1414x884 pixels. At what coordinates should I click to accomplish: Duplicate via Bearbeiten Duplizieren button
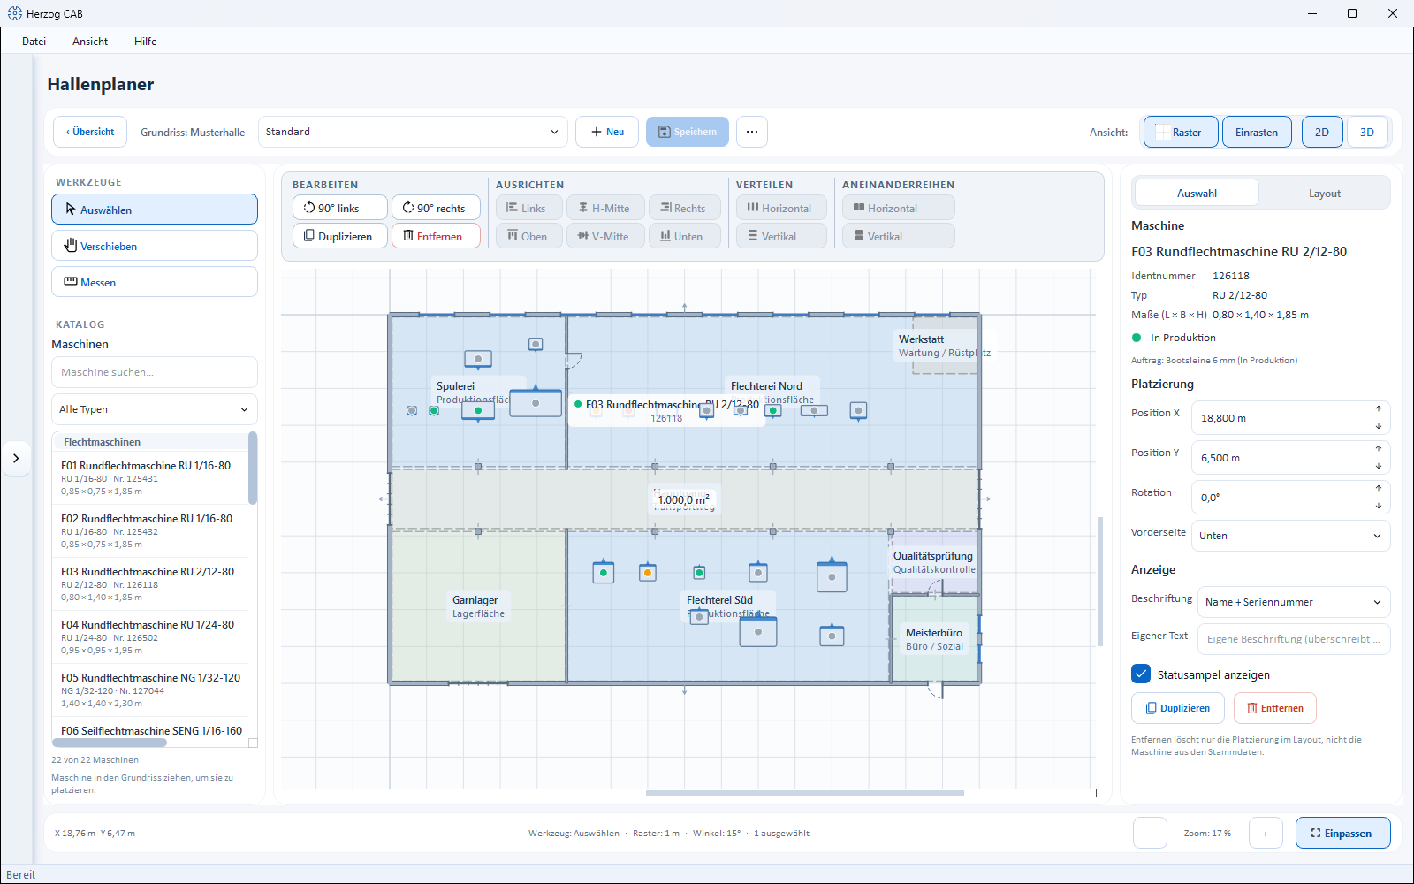tap(340, 236)
